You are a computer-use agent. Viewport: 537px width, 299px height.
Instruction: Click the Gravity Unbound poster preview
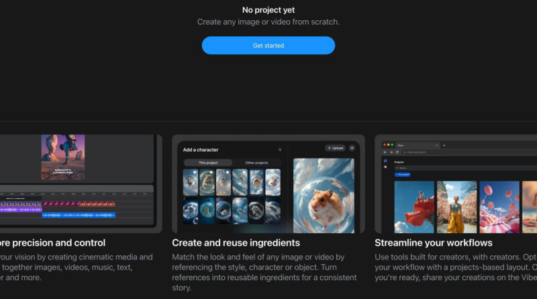pos(63,157)
